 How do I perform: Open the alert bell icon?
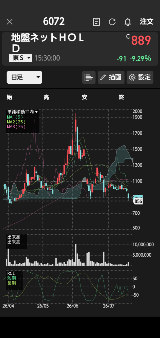[128, 22]
